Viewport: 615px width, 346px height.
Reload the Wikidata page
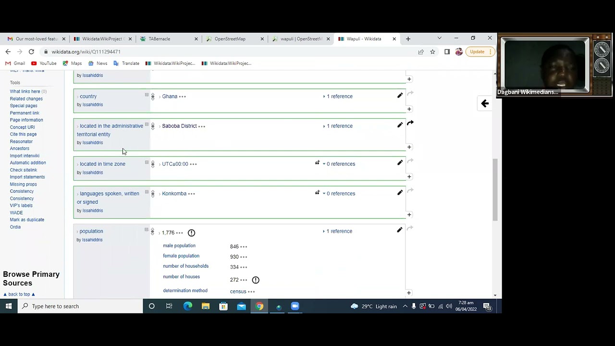pyautogui.click(x=31, y=51)
